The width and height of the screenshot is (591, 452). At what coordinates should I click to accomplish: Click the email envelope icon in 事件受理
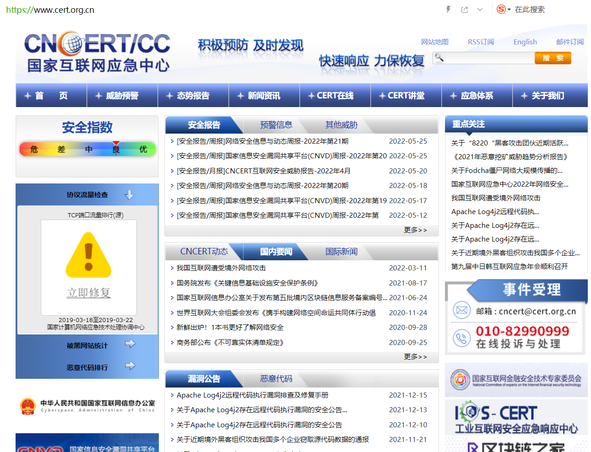coord(462,310)
